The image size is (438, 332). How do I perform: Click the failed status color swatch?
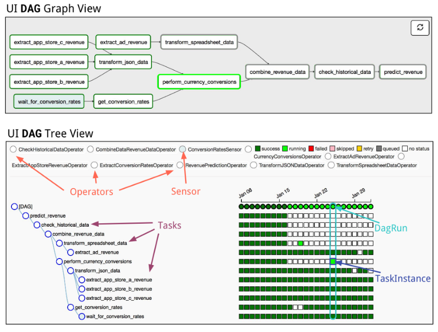(311, 148)
